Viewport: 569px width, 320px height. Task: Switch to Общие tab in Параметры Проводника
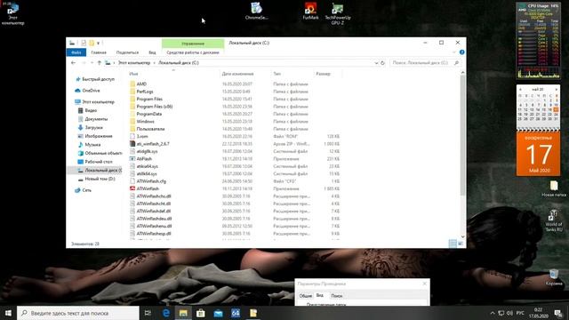pyautogui.click(x=306, y=296)
